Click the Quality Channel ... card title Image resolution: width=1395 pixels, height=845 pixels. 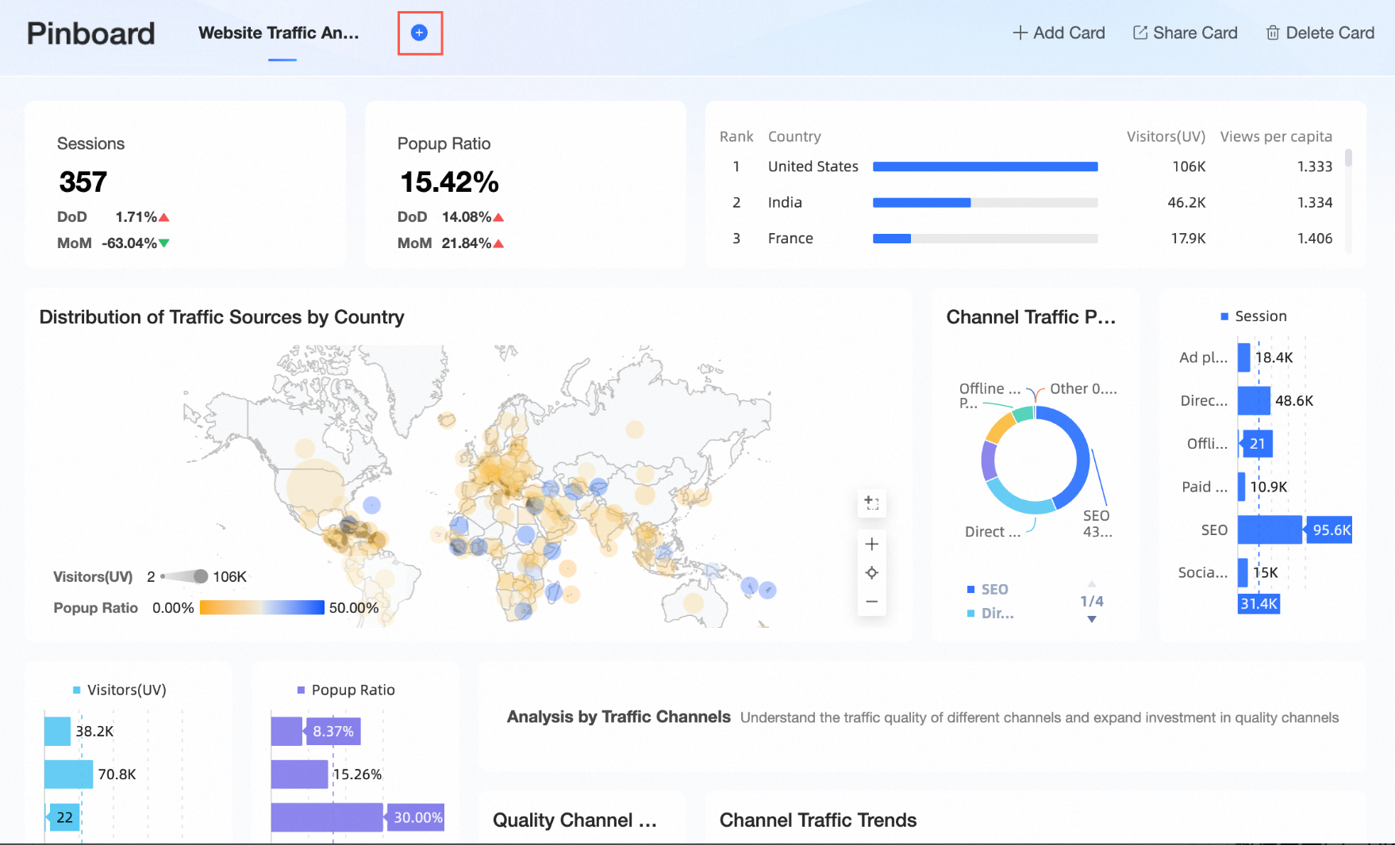575,820
